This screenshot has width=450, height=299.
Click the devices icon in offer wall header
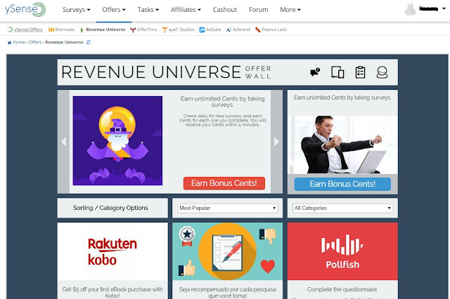pos(337,72)
